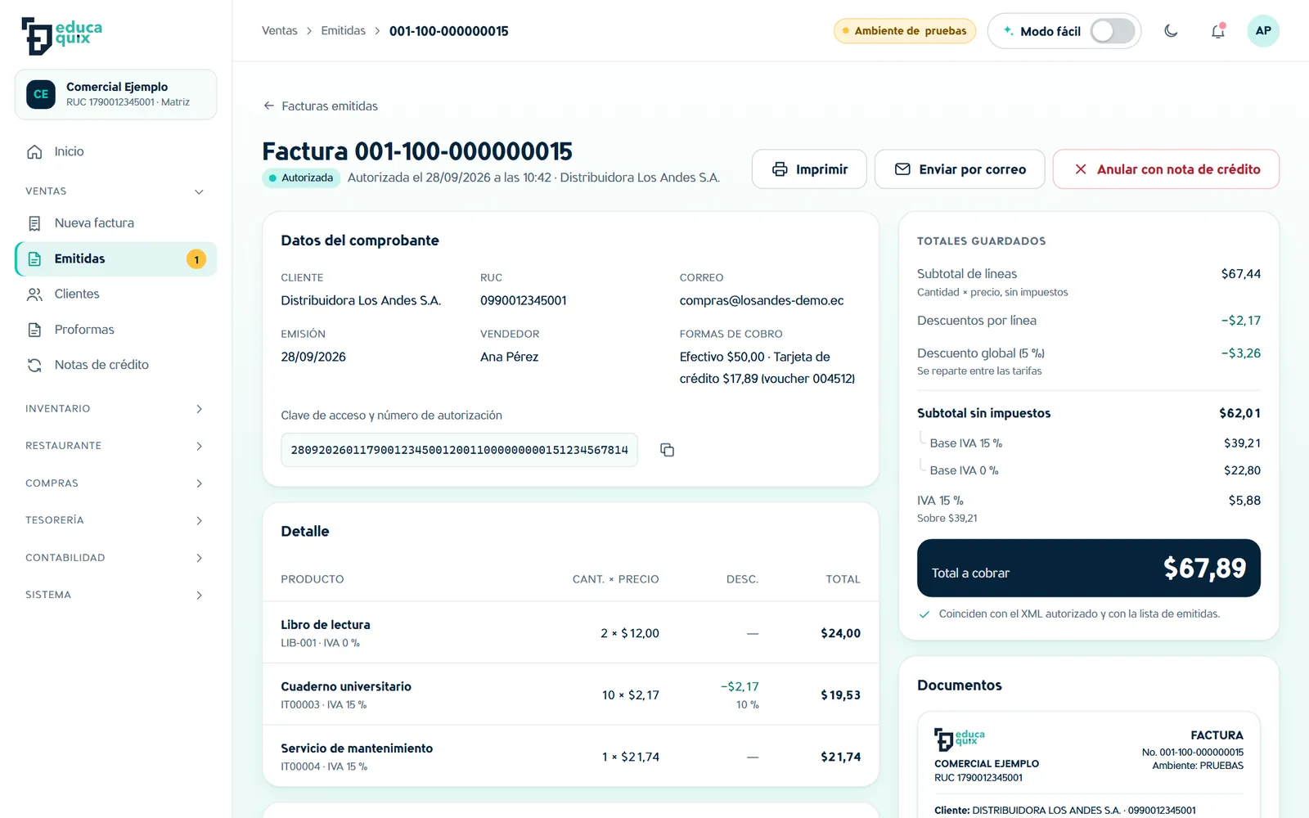This screenshot has height=818, width=1309.
Task: Click the Emitidas notification badge 1
Action: point(196,259)
